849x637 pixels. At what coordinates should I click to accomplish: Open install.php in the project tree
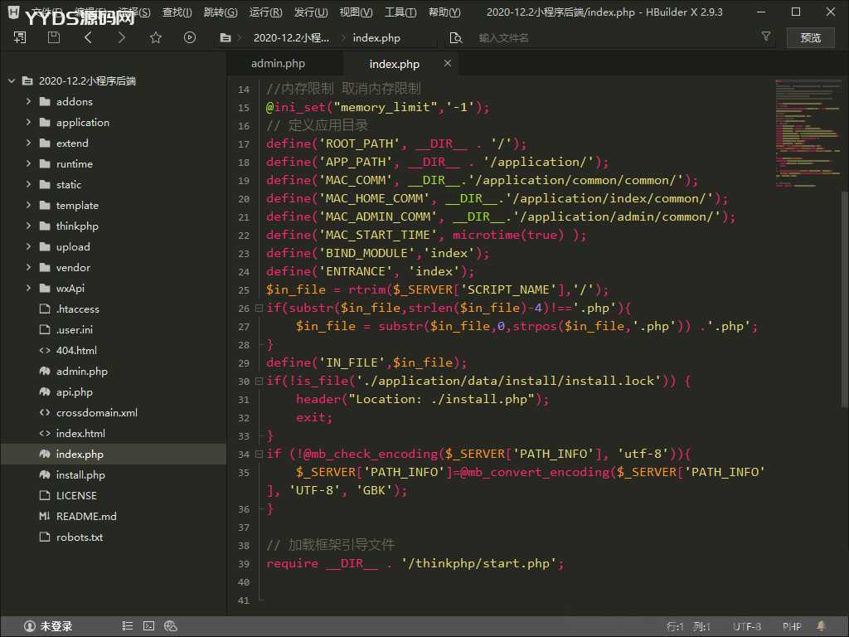click(80, 474)
